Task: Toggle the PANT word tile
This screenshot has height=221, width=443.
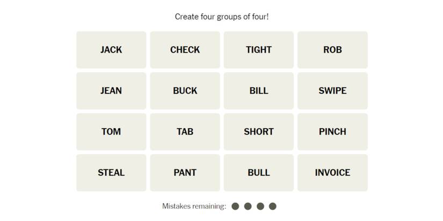Action: coord(185,172)
